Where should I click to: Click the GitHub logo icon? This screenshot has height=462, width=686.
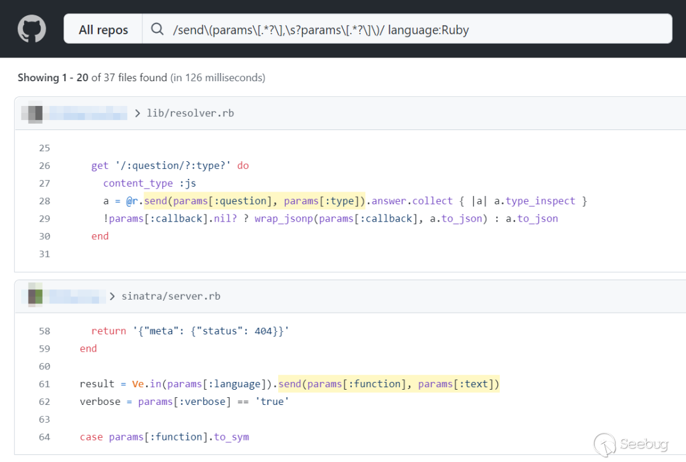[x=32, y=29]
